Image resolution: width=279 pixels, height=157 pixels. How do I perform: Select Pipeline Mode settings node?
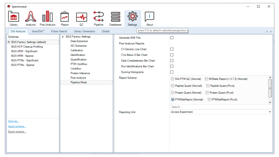click(x=86, y=83)
